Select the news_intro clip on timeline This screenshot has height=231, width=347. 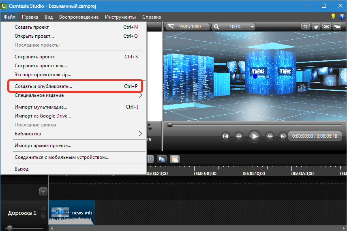click(x=72, y=212)
